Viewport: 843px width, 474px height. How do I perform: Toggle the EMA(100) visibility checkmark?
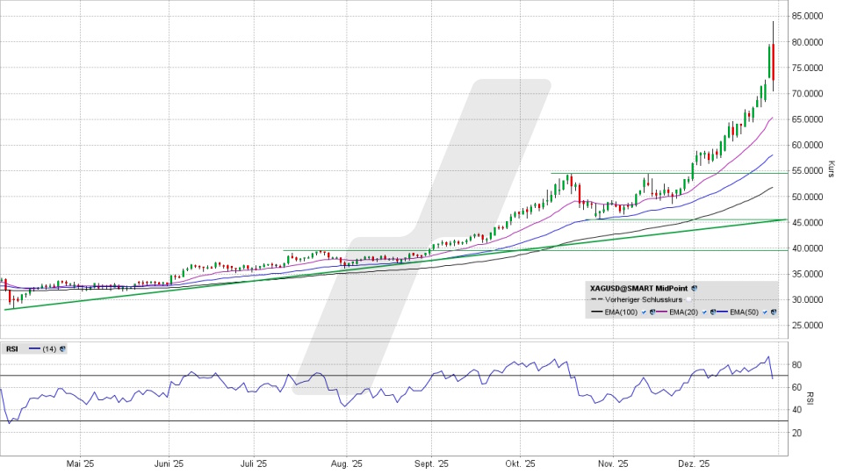(x=644, y=312)
